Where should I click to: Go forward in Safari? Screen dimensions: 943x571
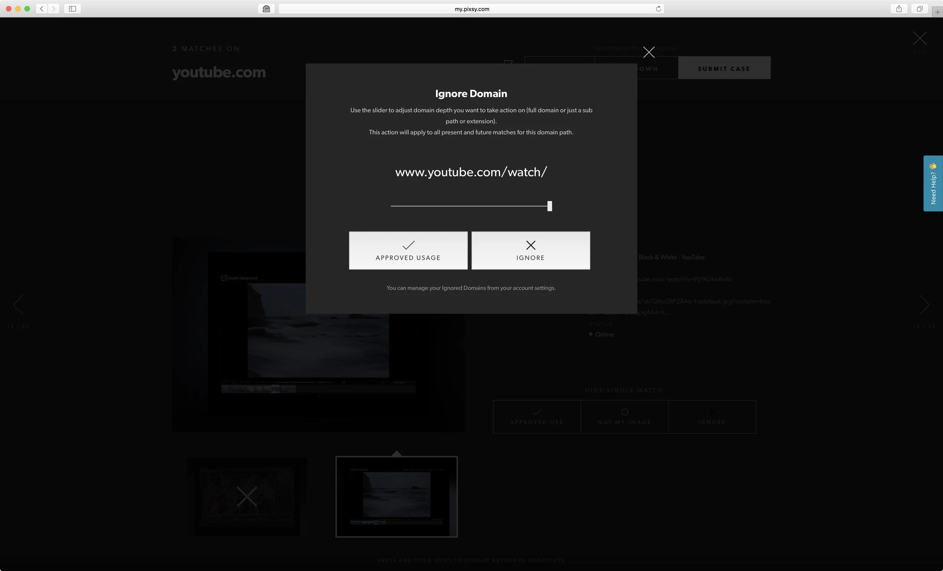(x=54, y=9)
